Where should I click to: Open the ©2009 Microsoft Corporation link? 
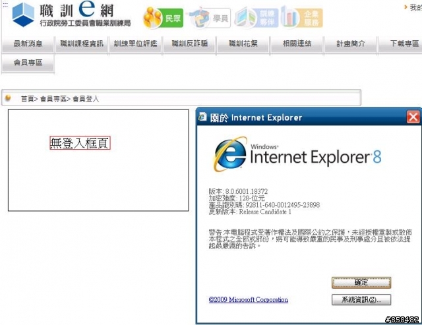(x=248, y=300)
